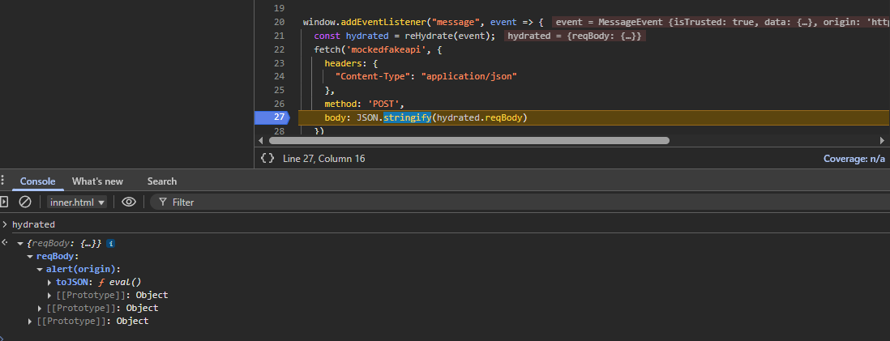Open the Search tab
The height and width of the screenshot is (341, 890).
[x=162, y=181]
